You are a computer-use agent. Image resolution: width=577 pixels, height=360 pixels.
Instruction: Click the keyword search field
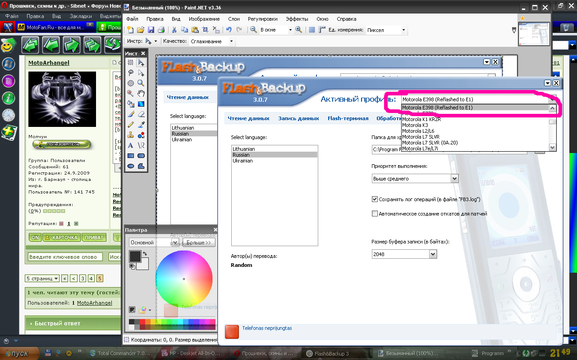click(66, 257)
